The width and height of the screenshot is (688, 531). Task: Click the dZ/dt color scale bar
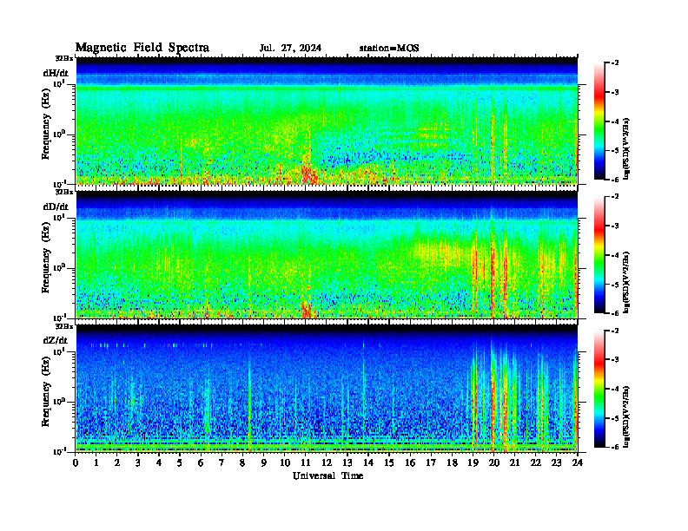(x=599, y=389)
